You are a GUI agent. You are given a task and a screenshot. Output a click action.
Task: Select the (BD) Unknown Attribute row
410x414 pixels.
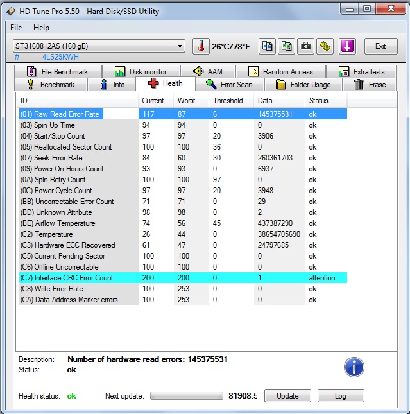[183, 212]
